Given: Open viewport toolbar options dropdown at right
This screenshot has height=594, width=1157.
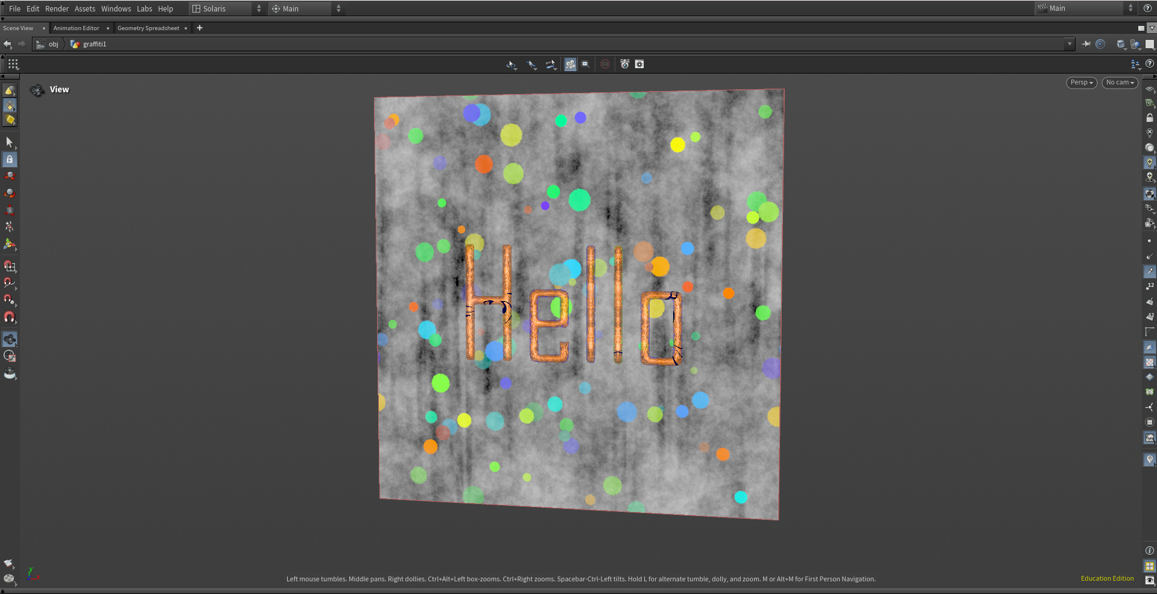Looking at the screenshot, I should click(1135, 64).
